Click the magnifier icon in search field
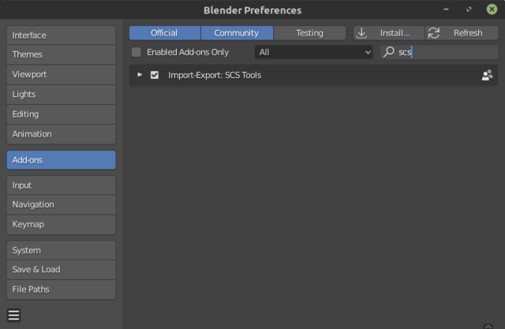This screenshot has height=329, width=505. point(389,52)
